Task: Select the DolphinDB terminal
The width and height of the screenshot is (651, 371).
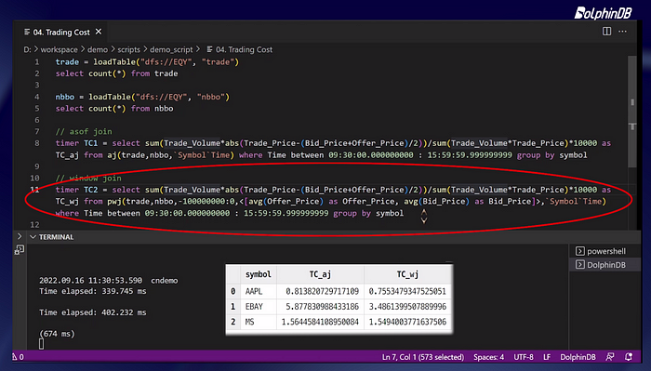Action: (605, 265)
